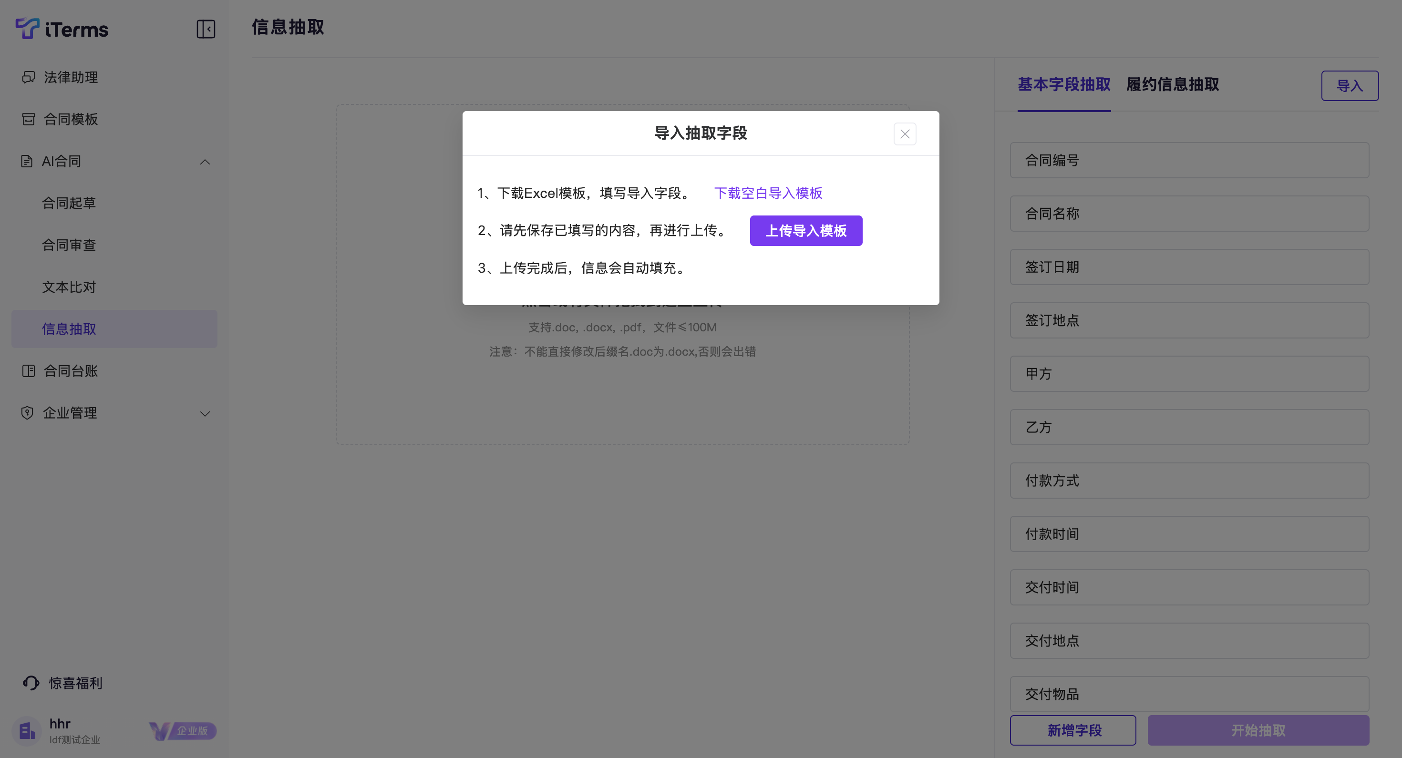The image size is (1402, 758).
Task: Click the 惊喜福利 headset icon
Action: (x=31, y=683)
